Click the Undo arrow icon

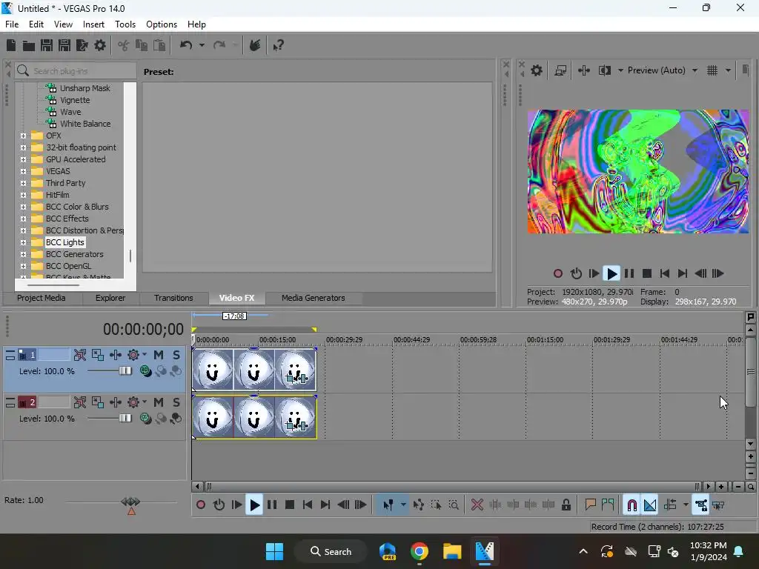(x=186, y=45)
